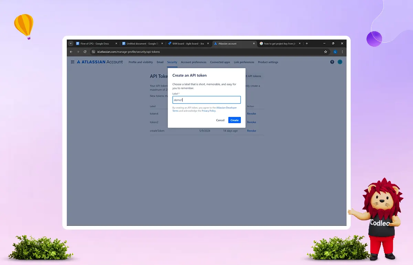
Task: Bookmark this page with the star icon
Action: click(x=326, y=52)
